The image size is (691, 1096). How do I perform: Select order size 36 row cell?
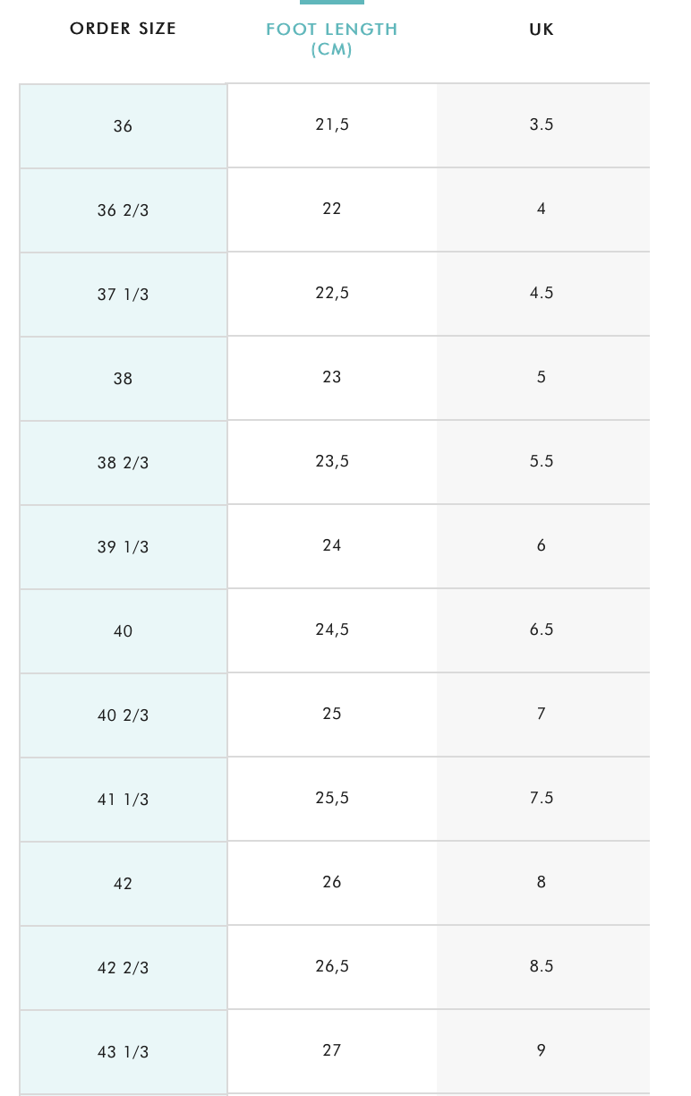[124, 126]
